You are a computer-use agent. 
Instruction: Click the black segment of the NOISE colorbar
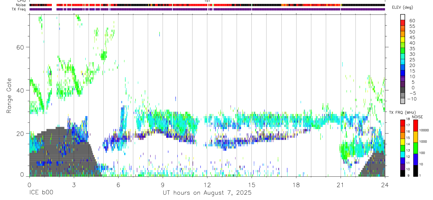click(415, 171)
